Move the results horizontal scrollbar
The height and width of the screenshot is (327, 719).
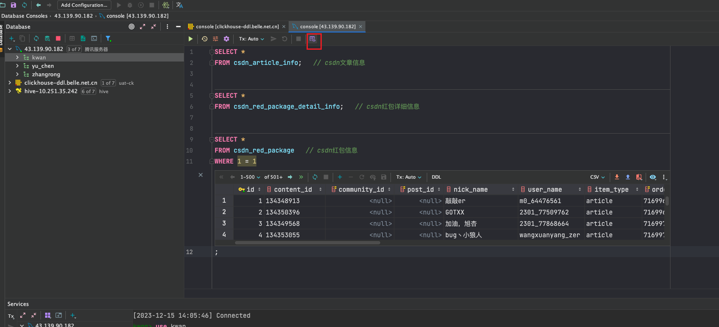tap(307, 243)
